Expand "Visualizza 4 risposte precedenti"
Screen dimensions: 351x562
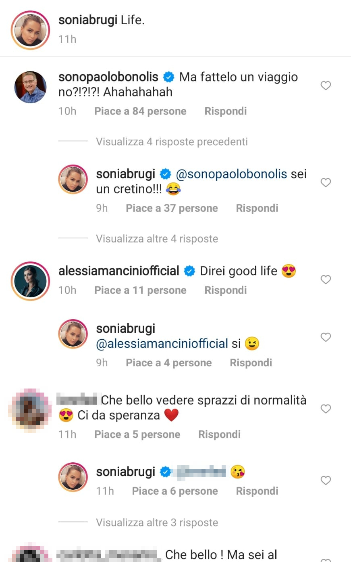(x=172, y=142)
